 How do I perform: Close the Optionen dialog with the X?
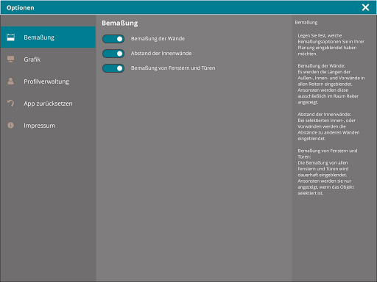365,7
